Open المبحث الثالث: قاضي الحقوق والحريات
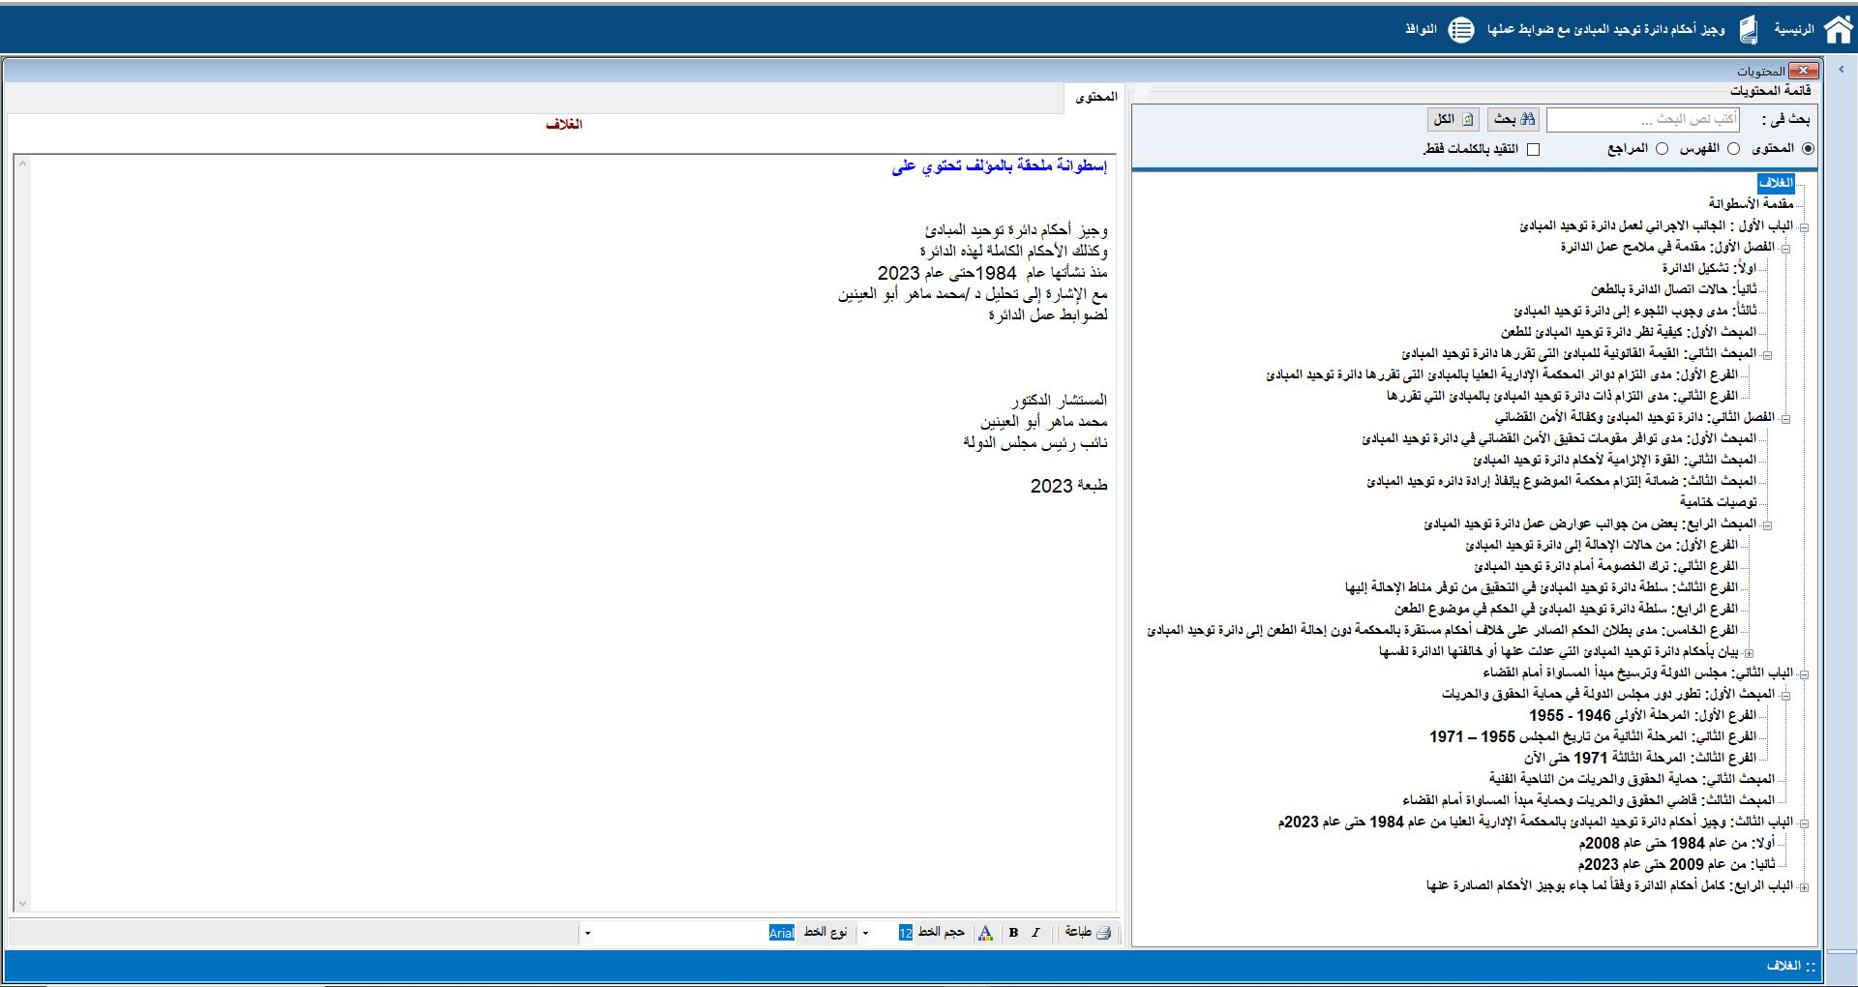Viewport: 1858px width, 987px height. tap(1589, 800)
